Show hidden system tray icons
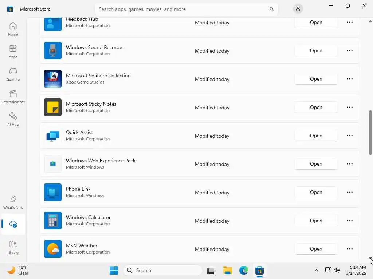 [x=317, y=270]
